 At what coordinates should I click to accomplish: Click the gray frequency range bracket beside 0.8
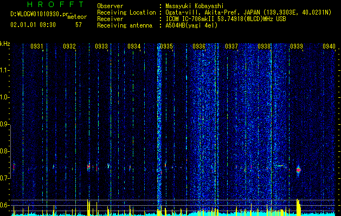(x=10, y=152)
